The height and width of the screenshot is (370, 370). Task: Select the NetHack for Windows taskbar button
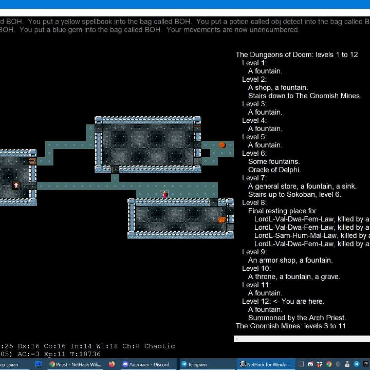pos(265,364)
